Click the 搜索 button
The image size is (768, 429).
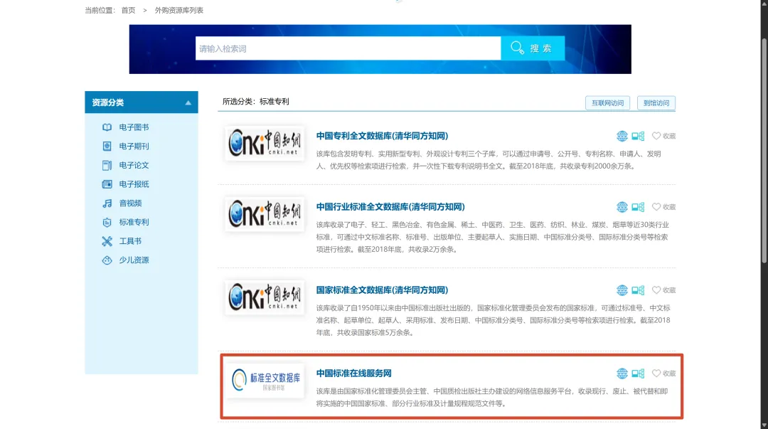click(x=533, y=48)
